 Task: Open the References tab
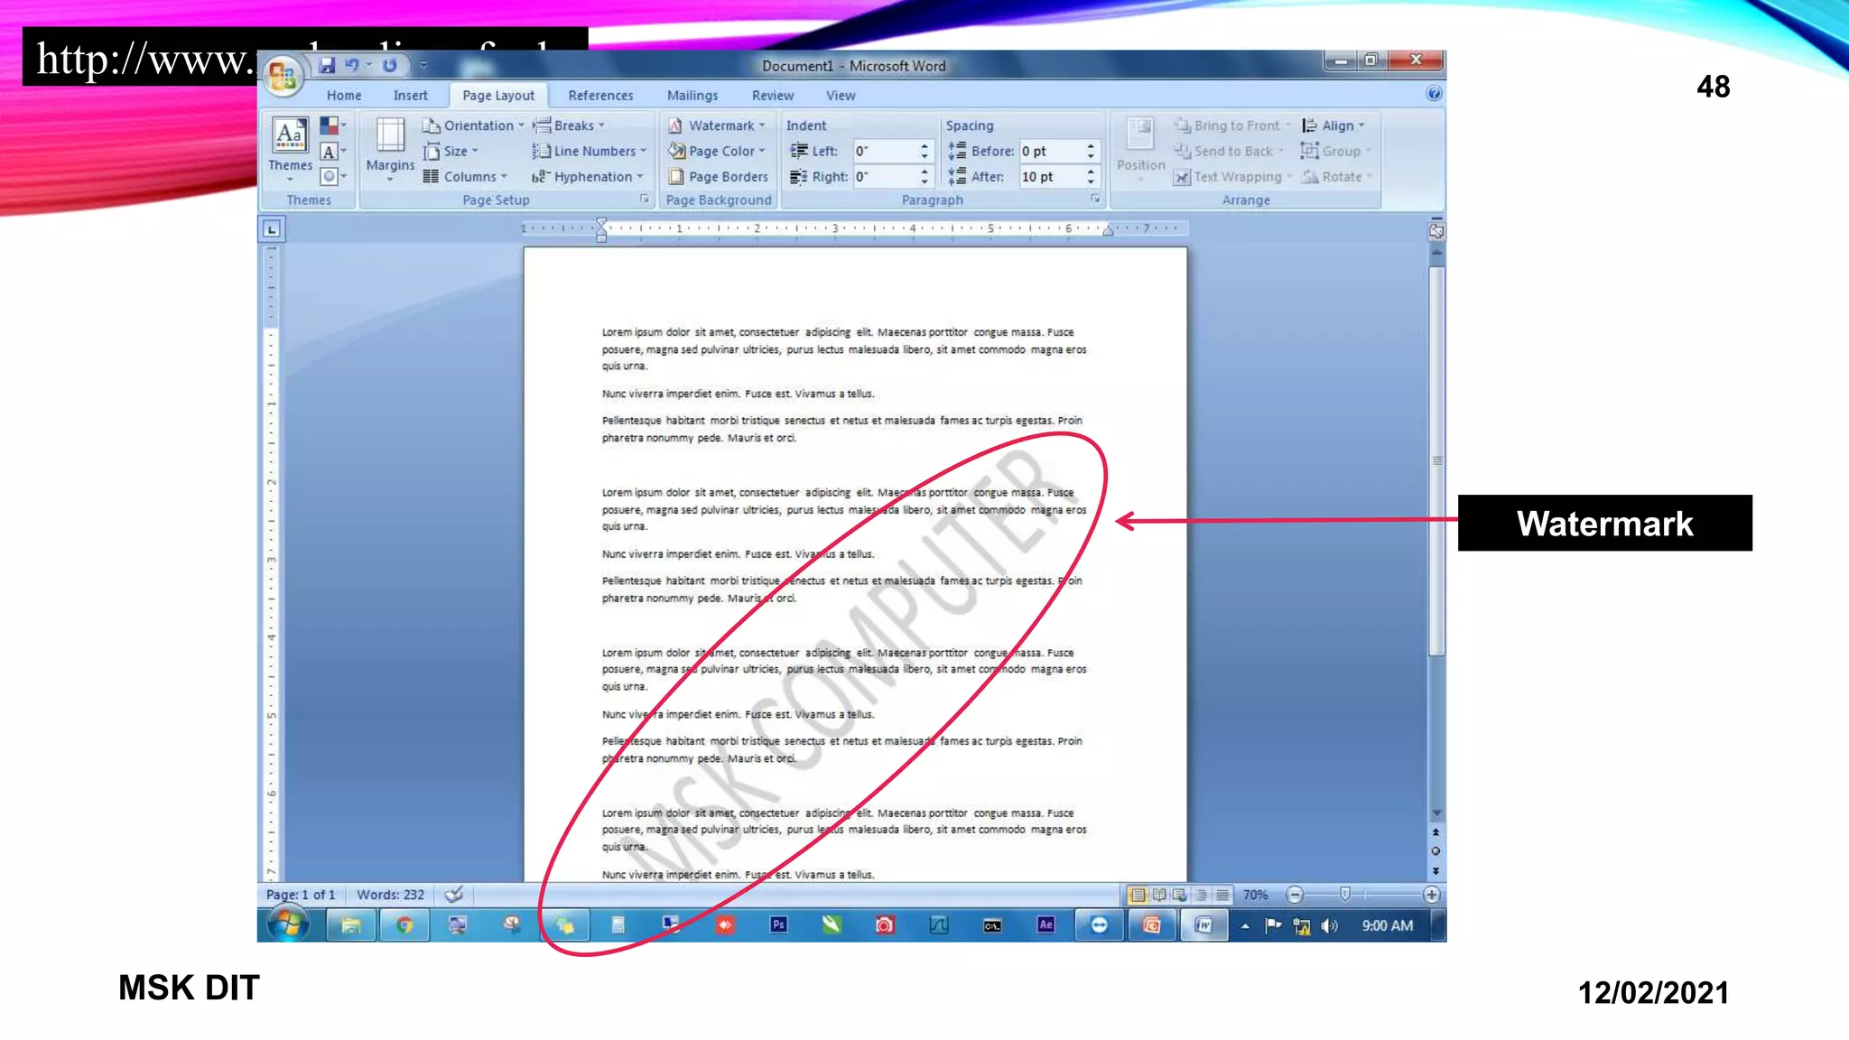pos(600,96)
